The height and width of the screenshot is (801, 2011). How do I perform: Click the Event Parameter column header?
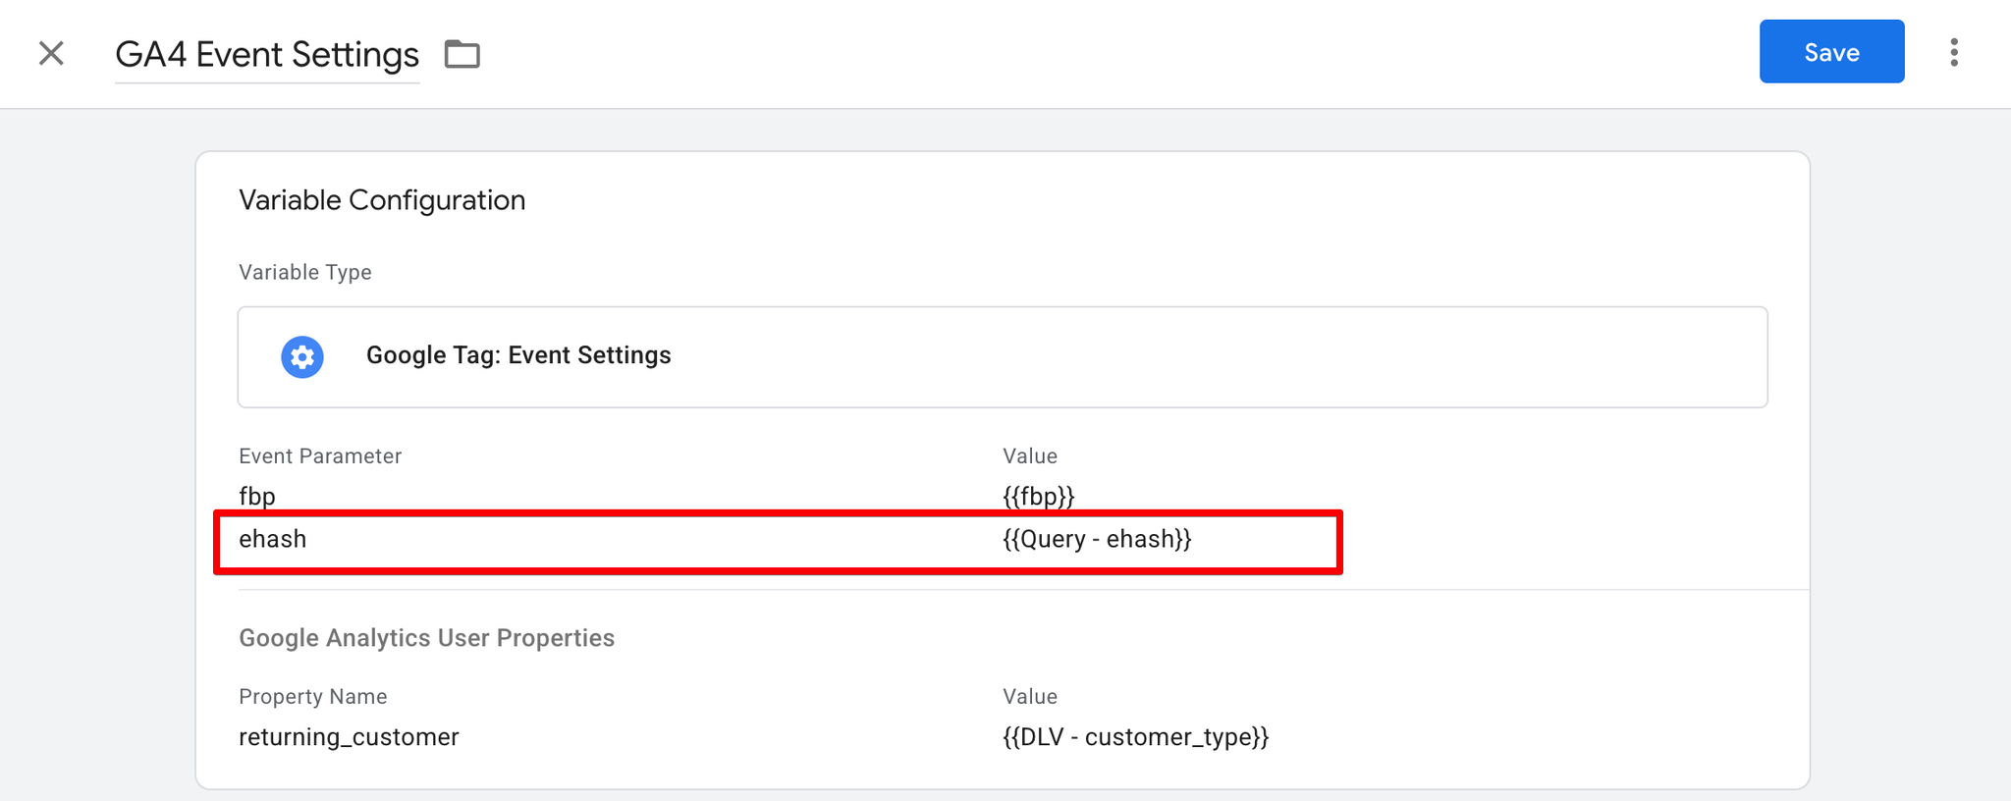click(320, 456)
